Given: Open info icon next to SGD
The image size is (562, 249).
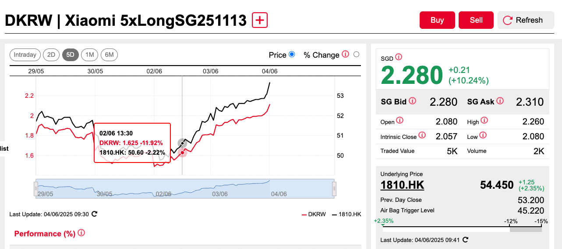Looking at the screenshot, I should pyautogui.click(x=399, y=57).
